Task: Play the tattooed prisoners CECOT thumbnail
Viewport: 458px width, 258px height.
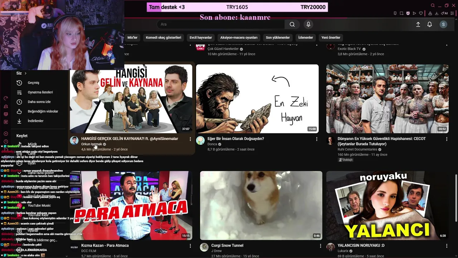Action: (388, 99)
